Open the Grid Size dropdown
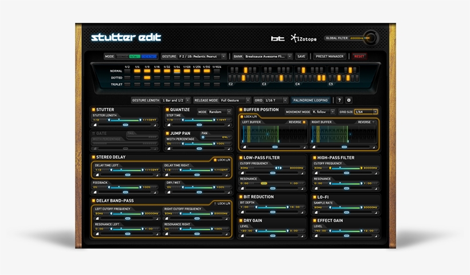 [x=366, y=112]
